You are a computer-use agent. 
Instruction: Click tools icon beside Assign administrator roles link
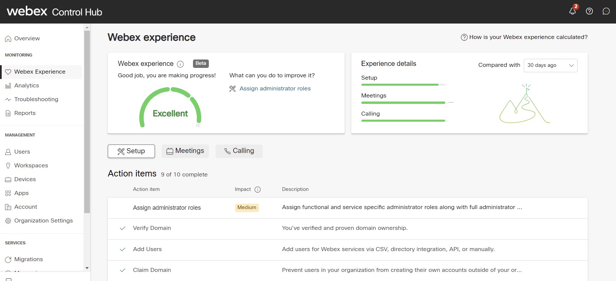(232, 89)
